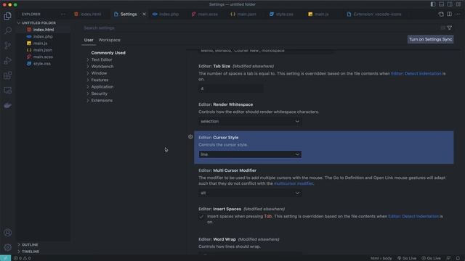Viewport: 465px width, 261px height.
Task: Click the Explorer more actions ellipsis
Action: click(63, 14)
